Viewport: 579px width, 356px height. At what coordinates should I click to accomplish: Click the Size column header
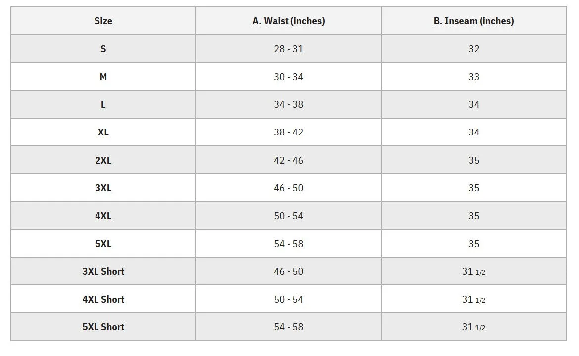point(103,21)
